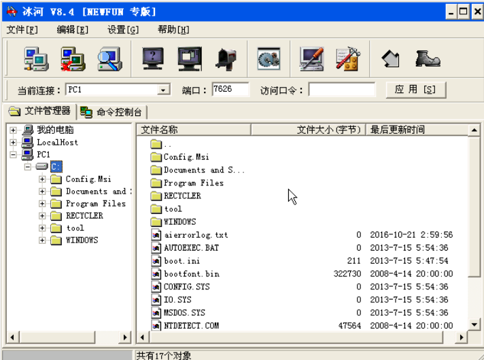Select CONFIG.SYS in file list
Screen dimensions: 484x360
click(x=187, y=287)
